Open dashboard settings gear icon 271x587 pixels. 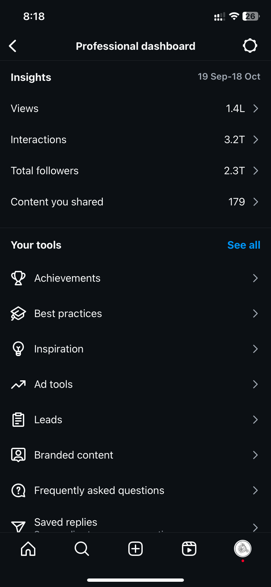tap(250, 46)
